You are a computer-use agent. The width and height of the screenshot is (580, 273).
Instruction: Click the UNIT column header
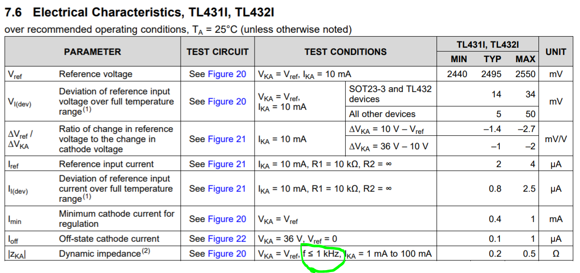555,52
